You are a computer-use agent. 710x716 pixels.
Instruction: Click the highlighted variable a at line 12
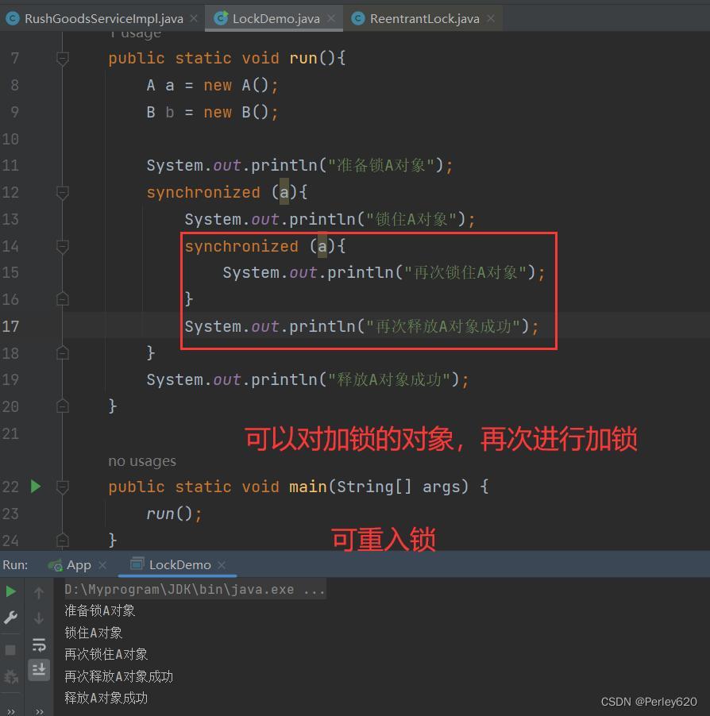[x=284, y=192]
